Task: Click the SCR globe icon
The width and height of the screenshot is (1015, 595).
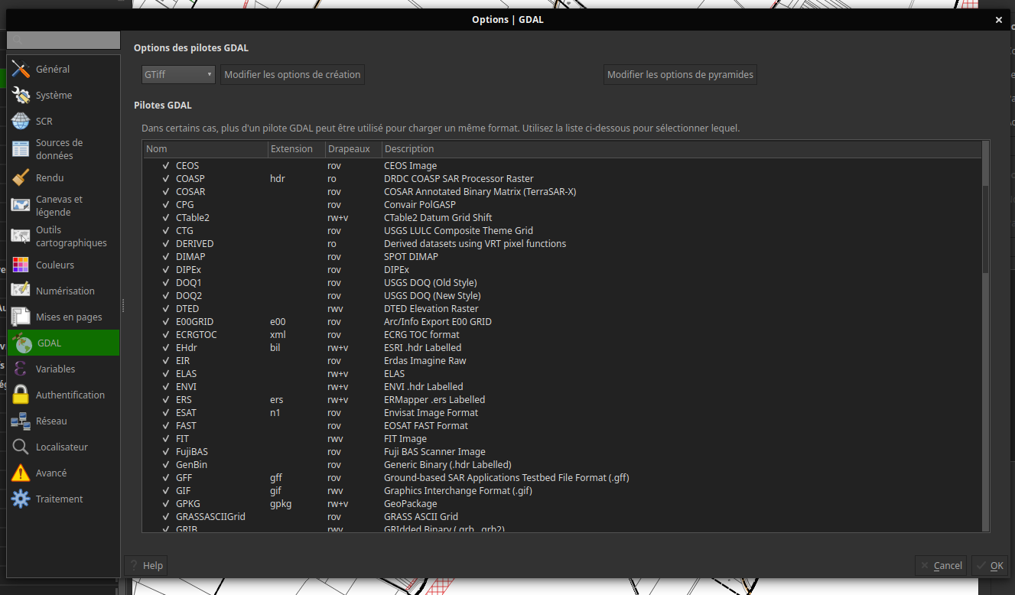Action: tap(21, 121)
